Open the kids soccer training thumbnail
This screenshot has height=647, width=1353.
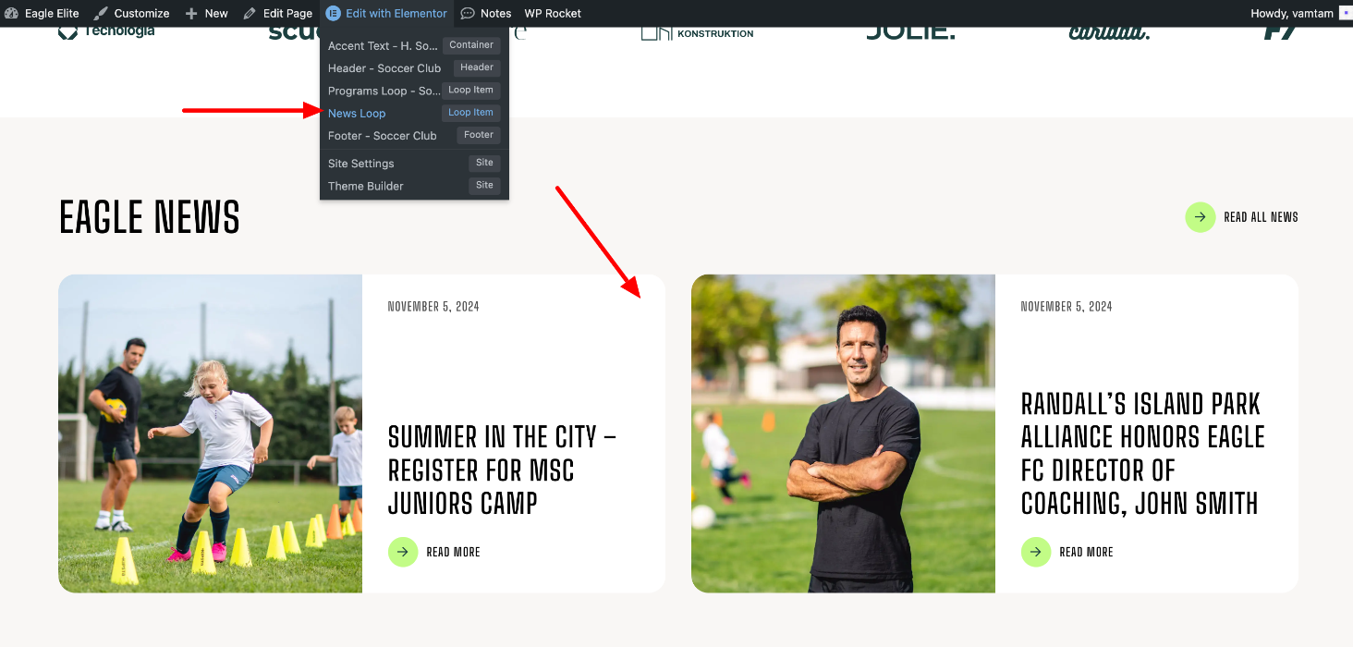(x=210, y=433)
